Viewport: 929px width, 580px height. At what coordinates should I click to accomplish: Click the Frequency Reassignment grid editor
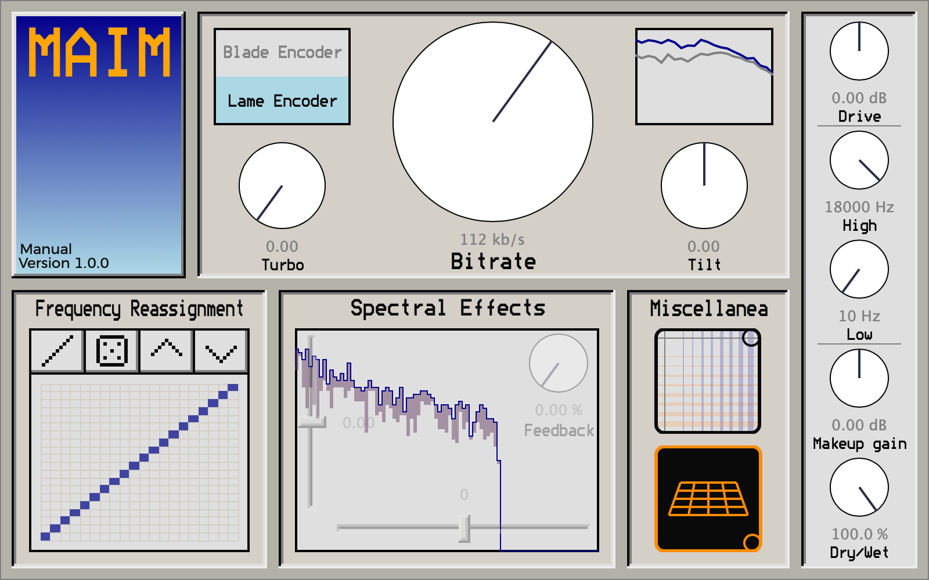point(139,462)
